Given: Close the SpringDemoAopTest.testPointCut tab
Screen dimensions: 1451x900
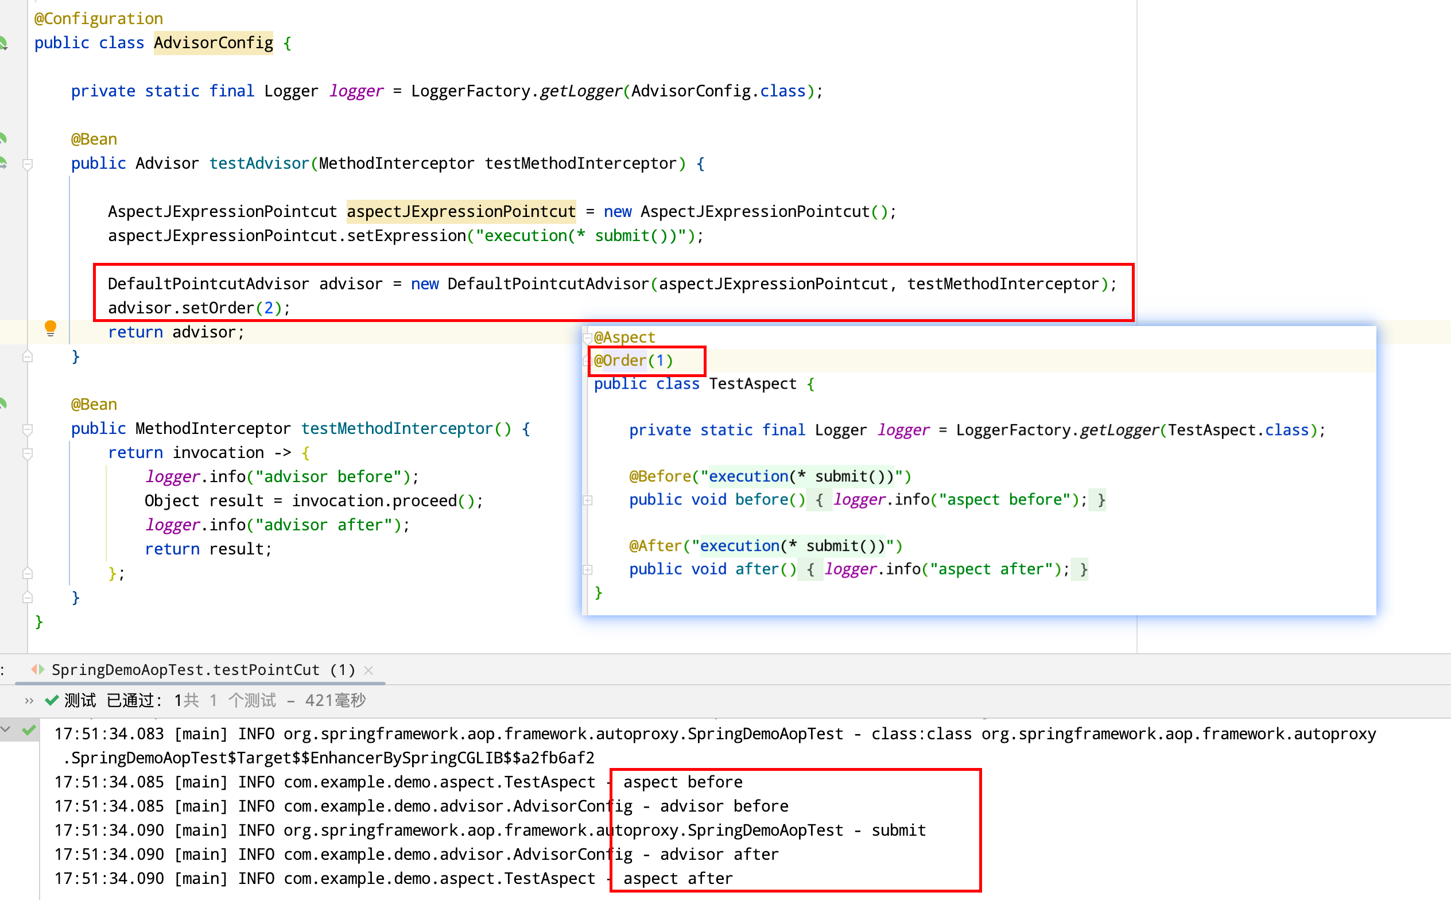Looking at the screenshot, I should [x=368, y=670].
